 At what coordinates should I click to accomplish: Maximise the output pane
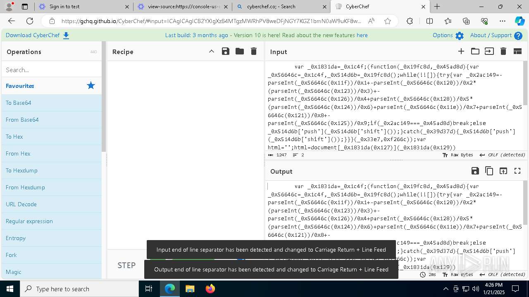[517, 171]
